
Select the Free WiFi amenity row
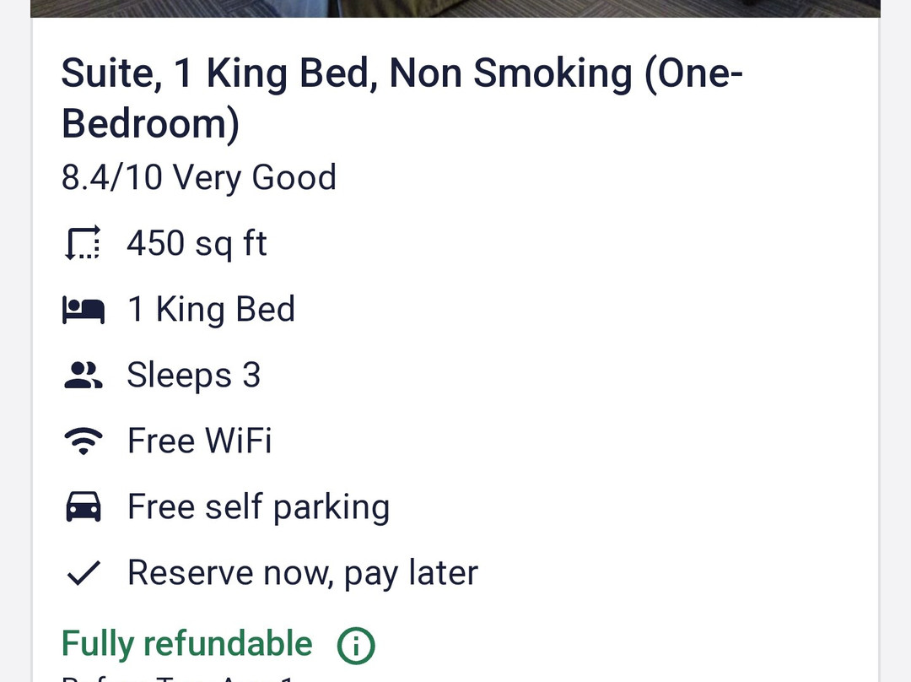pyautogui.click(x=199, y=440)
